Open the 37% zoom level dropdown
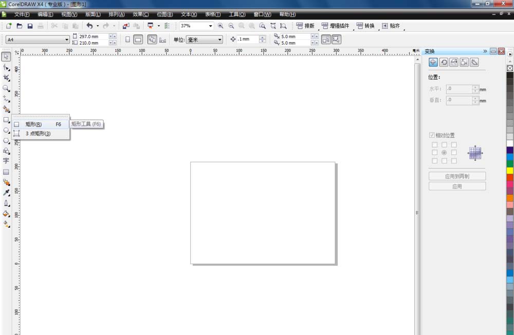Image resolution: width=514 pixels, height=335 pixels. (x=210, y=26)
